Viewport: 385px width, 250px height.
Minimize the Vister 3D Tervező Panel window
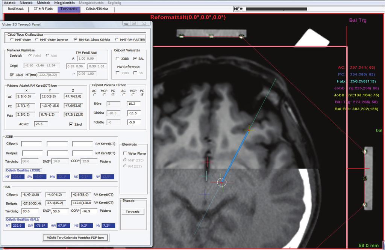click(x=126, y=24)
